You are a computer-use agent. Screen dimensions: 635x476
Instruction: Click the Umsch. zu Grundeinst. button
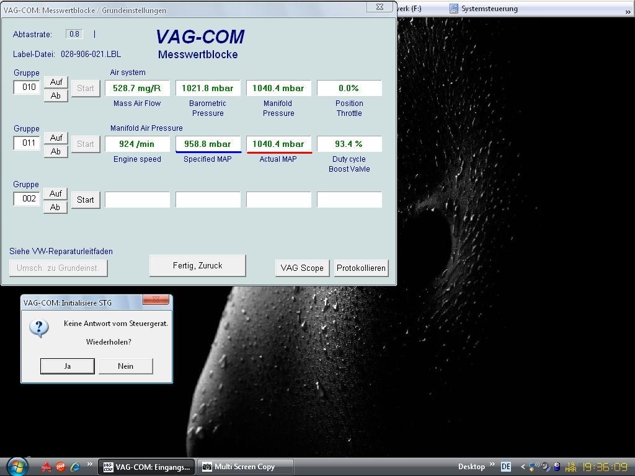(x=58, y=268)
